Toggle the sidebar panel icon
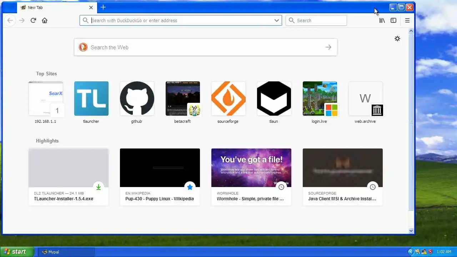Image resolution: width=457 pixels, height=257 pixels. pyautogui.click(x=393, y=20)
